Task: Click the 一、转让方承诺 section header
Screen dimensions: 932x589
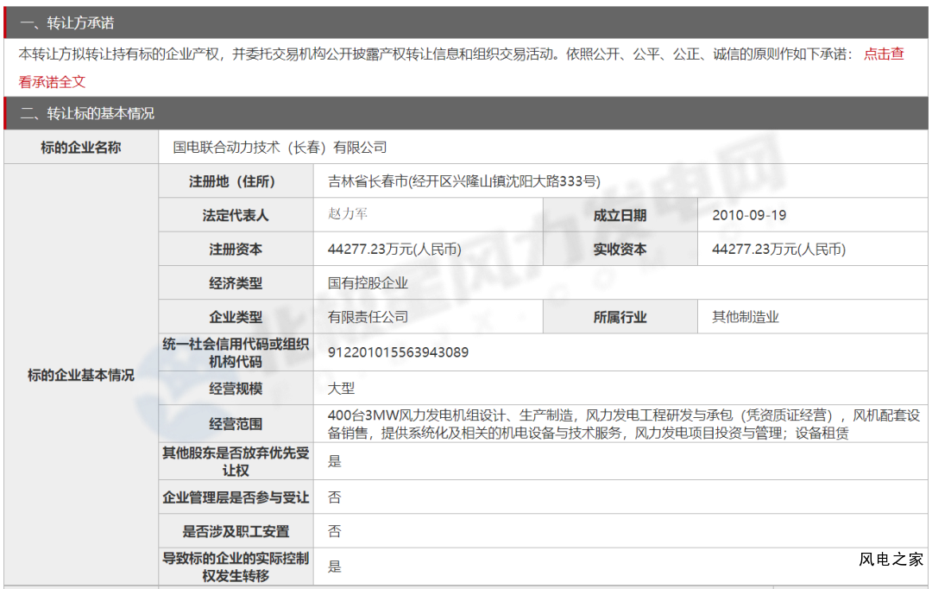Action: click(466, 22)
